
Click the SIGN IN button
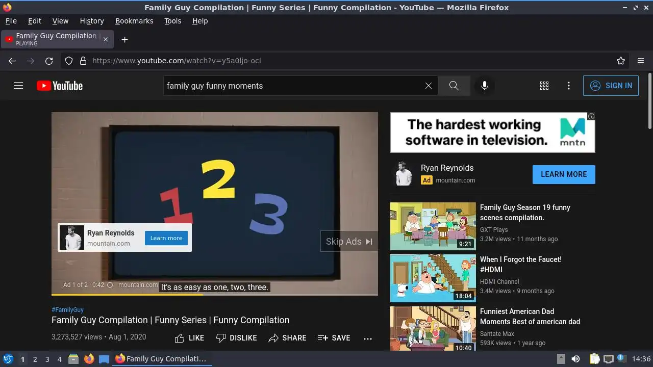611,86
